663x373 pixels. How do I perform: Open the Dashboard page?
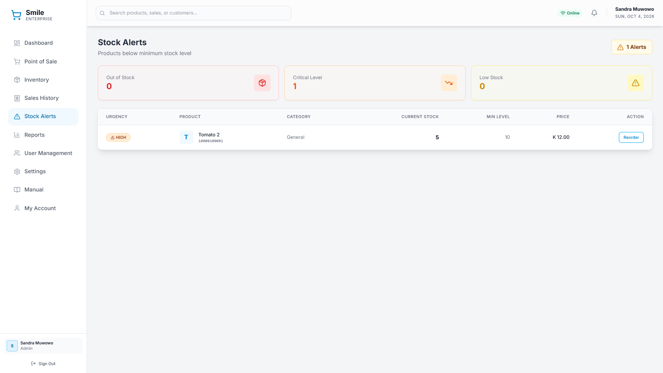pyautogui.click(x=43, y=43)
